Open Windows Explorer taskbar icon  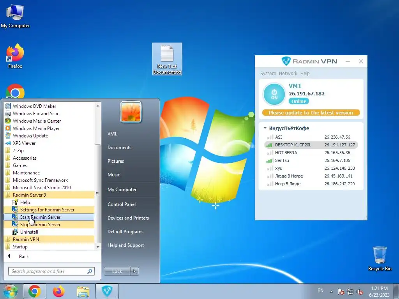[x=83, y=291]
